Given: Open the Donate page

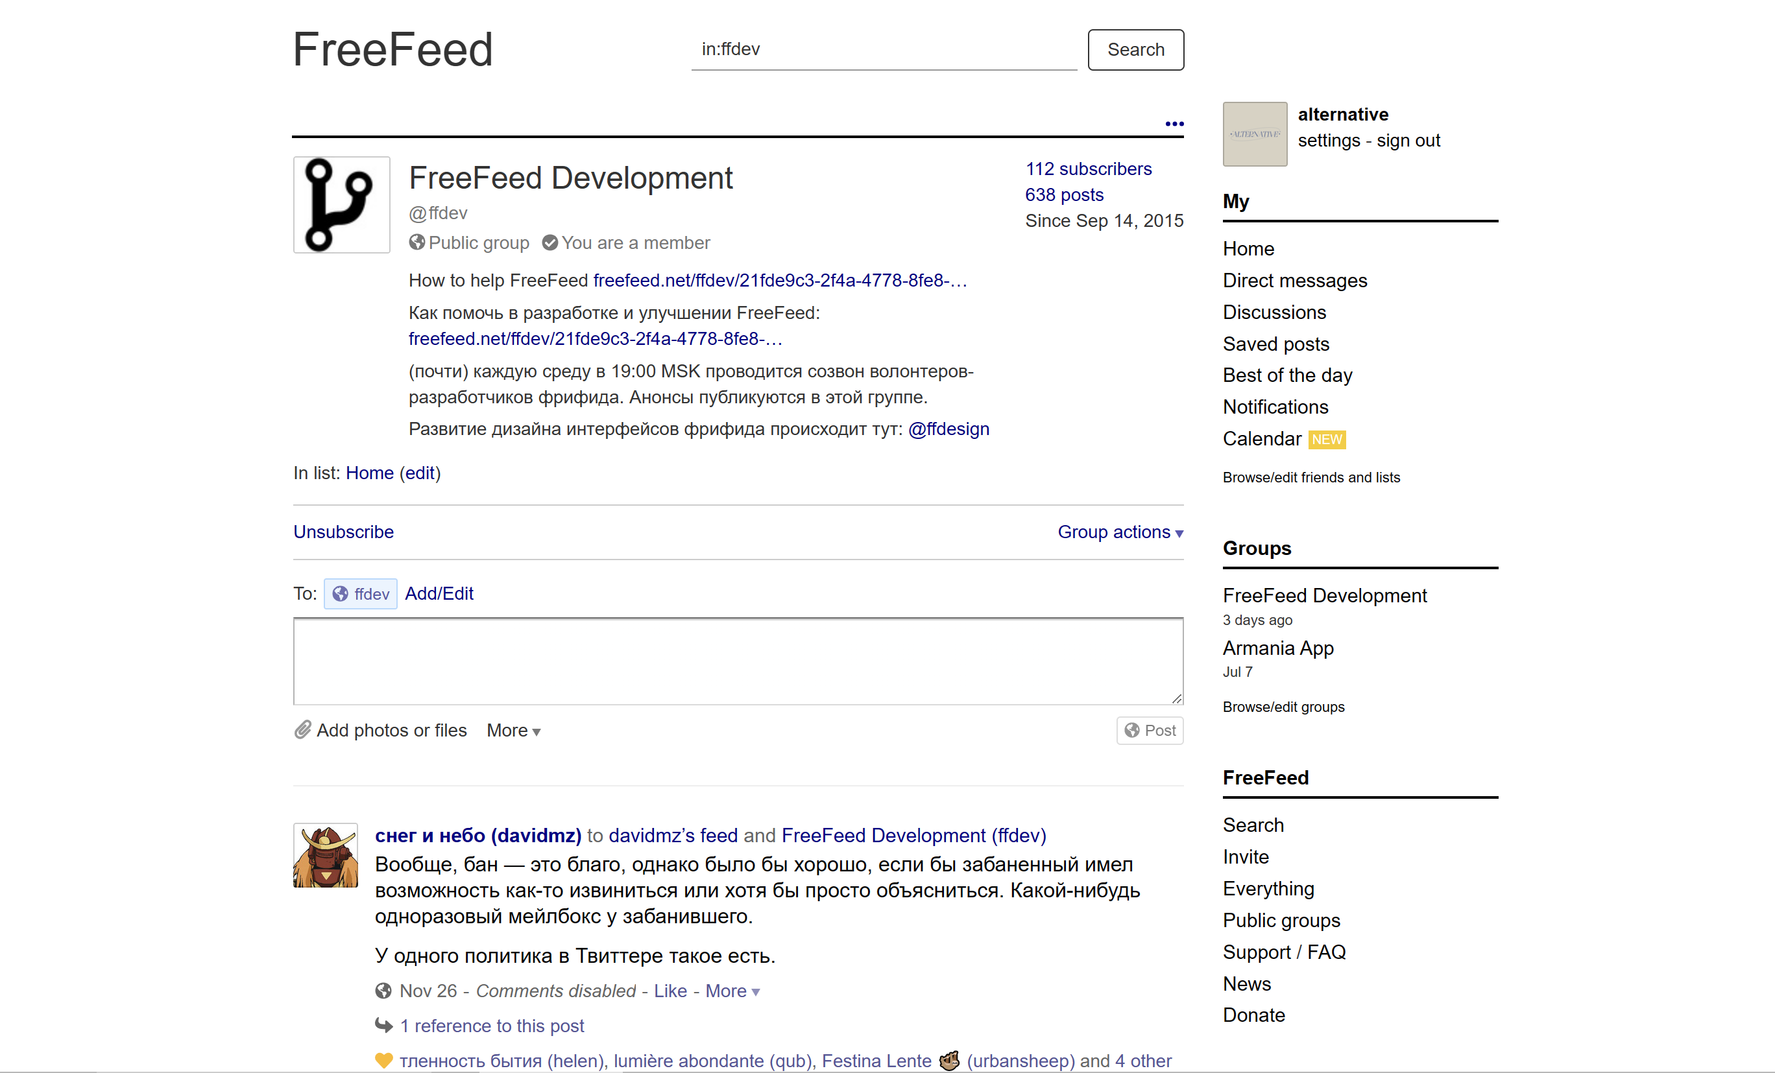Looking at the screenshot, I should 1253,1015.
